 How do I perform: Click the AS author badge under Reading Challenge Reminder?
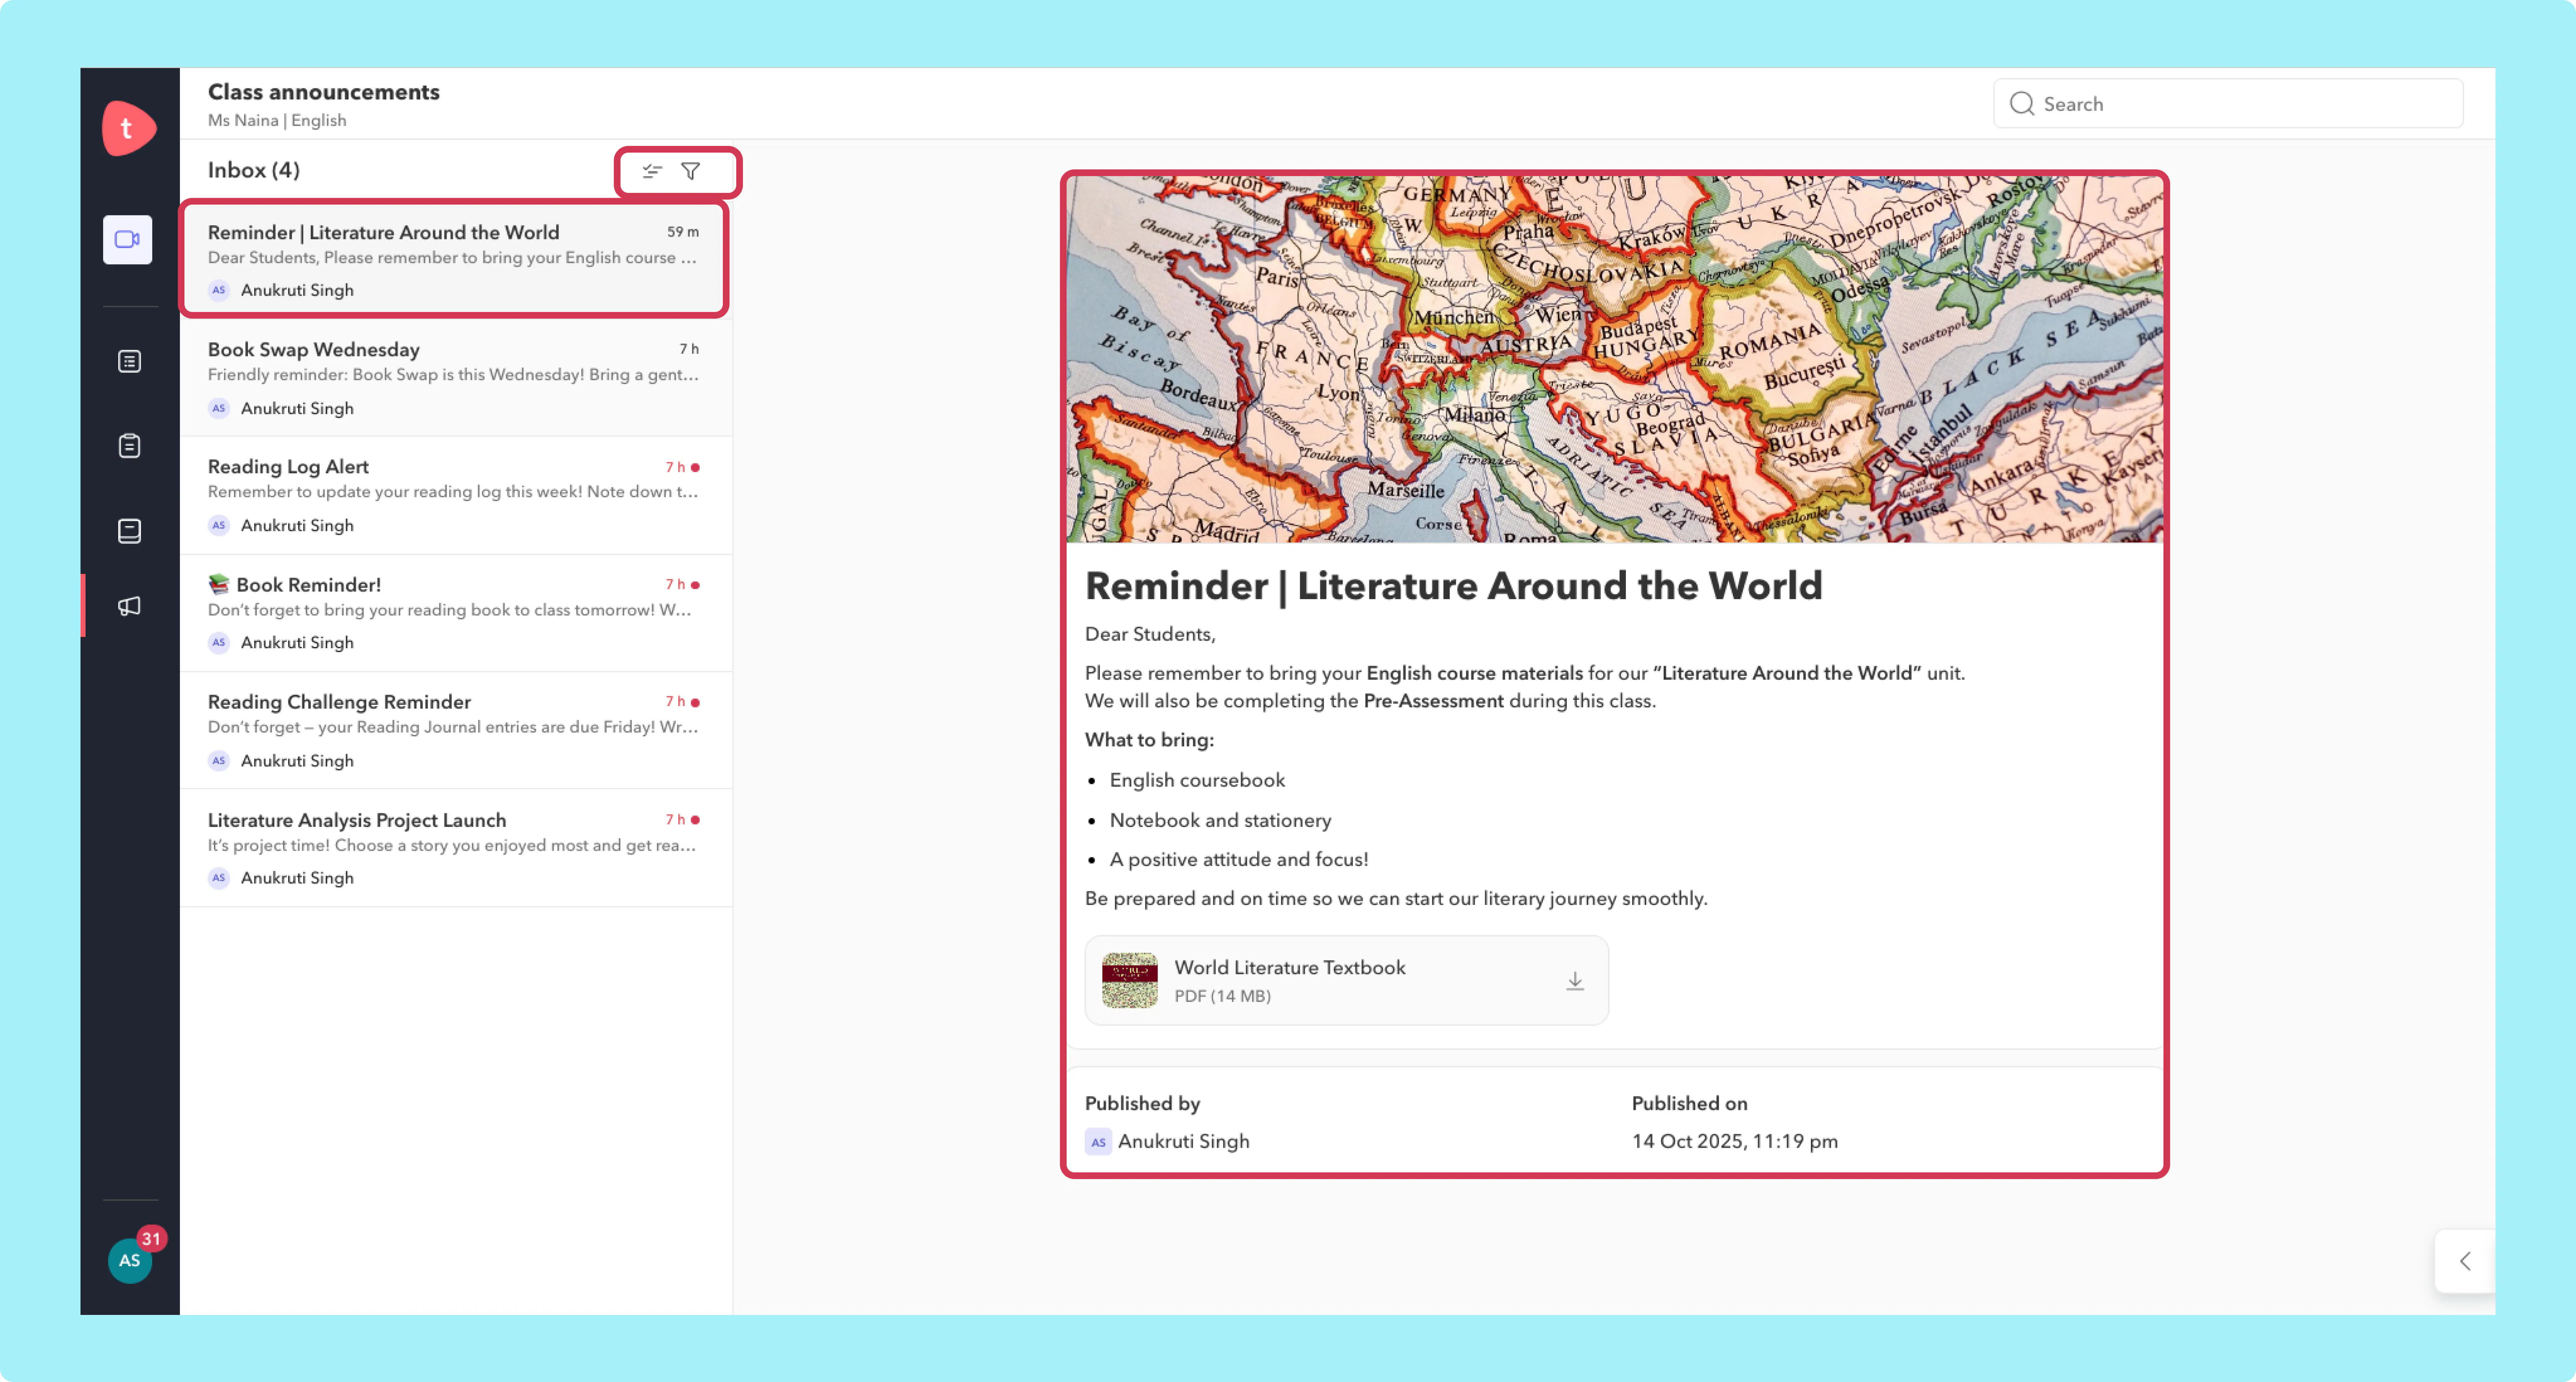coord(219,760)
